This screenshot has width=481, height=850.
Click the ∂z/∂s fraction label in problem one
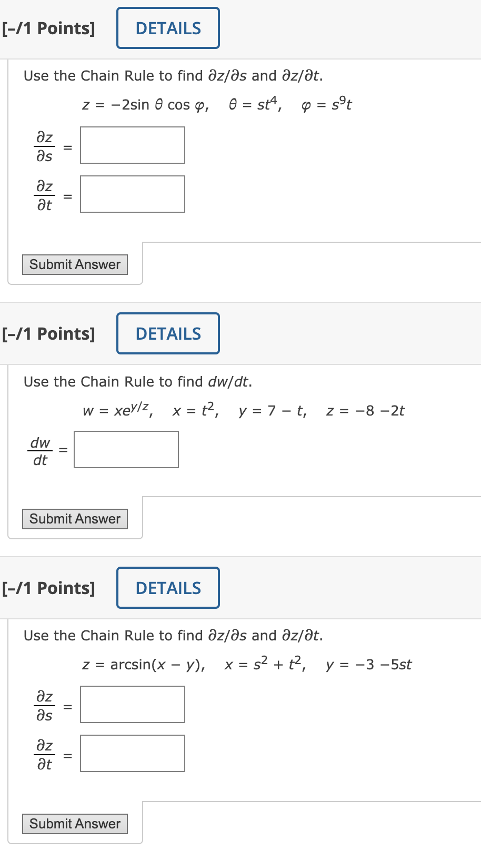[44, 145]
